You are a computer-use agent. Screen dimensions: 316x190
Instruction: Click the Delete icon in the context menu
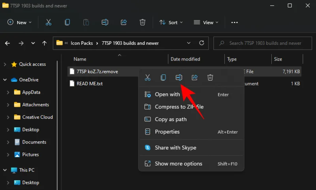click(x=210, y=77)
